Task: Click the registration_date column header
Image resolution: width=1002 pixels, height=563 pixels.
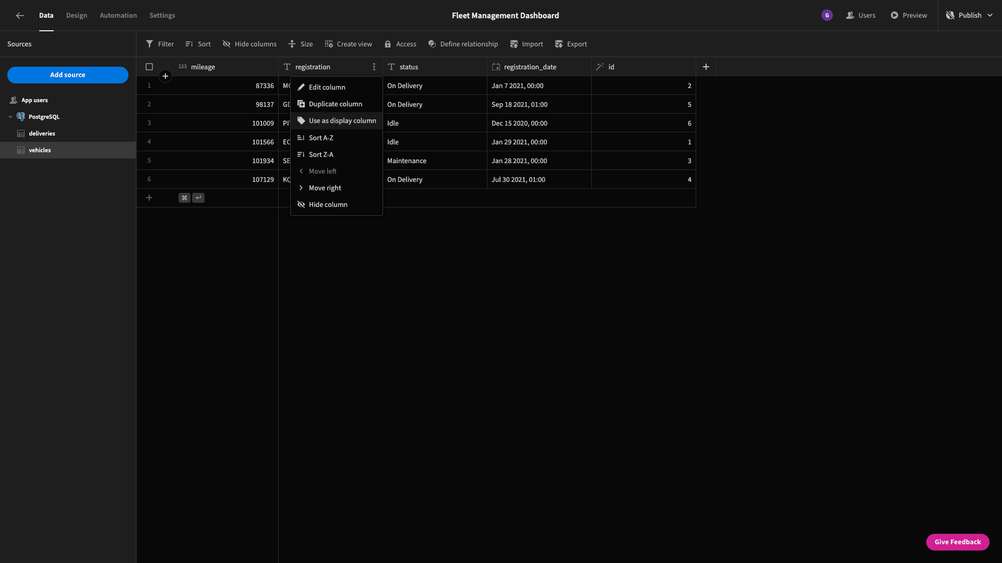Action: click(539, 67)
